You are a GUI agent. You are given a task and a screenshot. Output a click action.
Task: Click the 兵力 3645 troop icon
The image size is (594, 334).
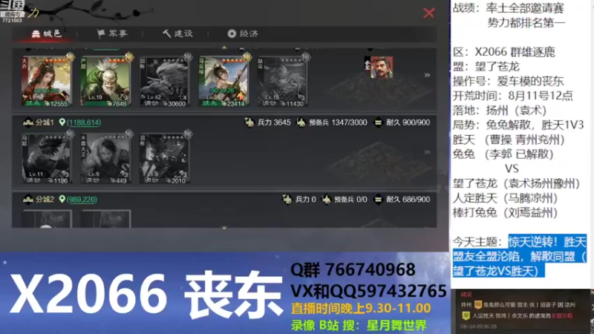pyautogui.click(x=249, y=122)
